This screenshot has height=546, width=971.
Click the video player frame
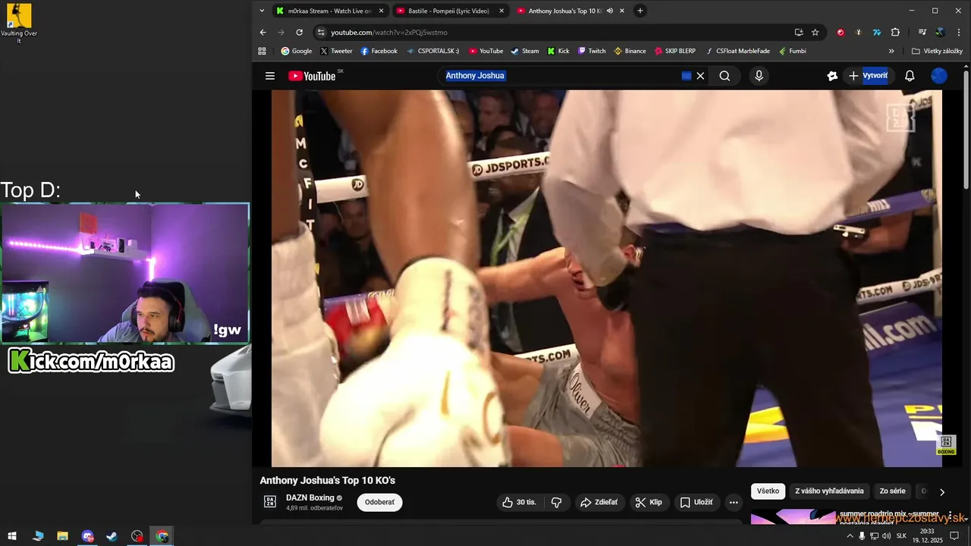(607, 278)
